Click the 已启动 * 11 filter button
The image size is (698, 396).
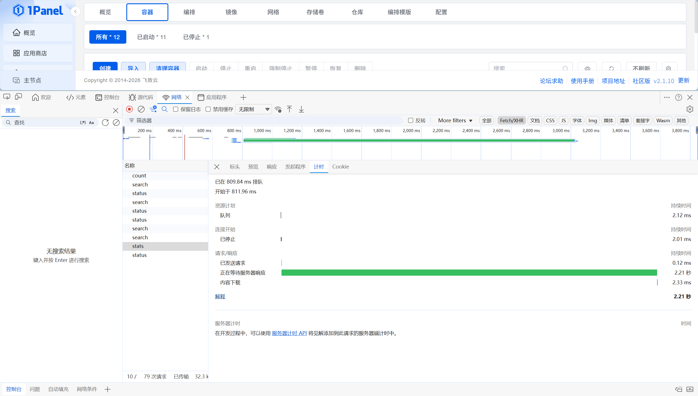click(152, 37)
